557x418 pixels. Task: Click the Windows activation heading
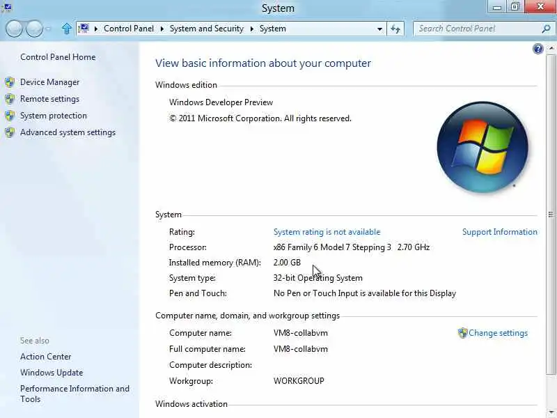click(191, 404)
